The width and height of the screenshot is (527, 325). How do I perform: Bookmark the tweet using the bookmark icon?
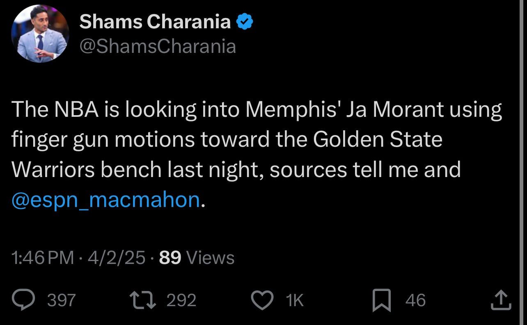pyautogui.click(x=383, y=300)
